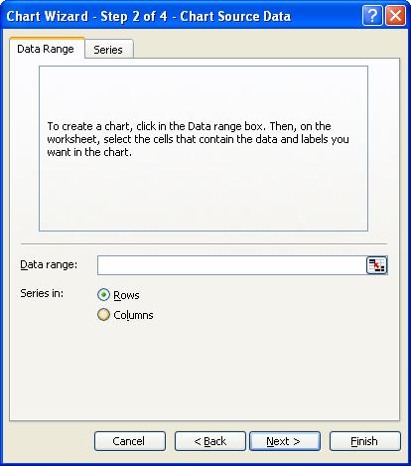Advance with the Next button
Screen dimensions: 411x466
(285, 441)
